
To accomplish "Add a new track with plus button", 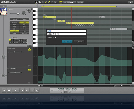I will click(x=4, y=6).
